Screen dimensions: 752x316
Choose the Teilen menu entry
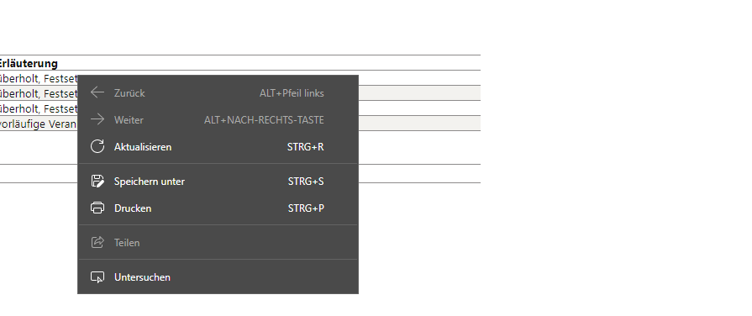[218, 243]
